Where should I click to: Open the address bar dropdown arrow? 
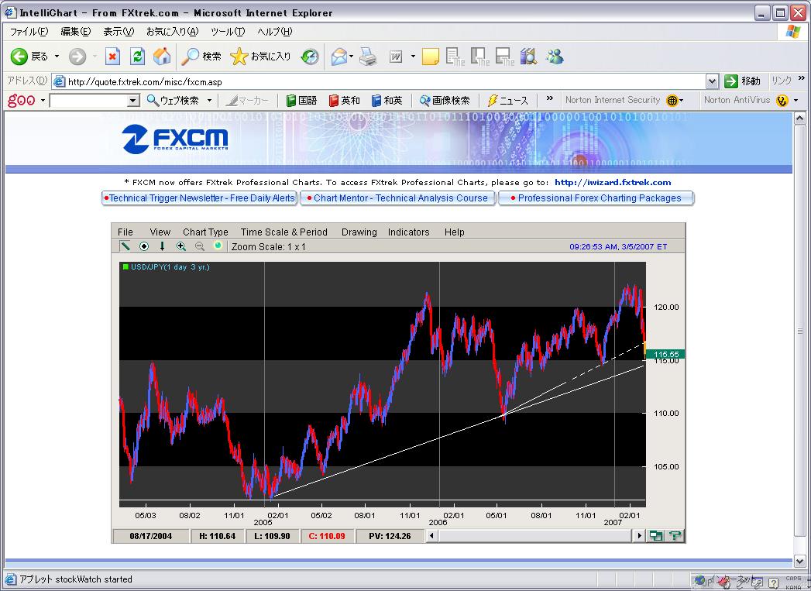(x=712, y=81)
